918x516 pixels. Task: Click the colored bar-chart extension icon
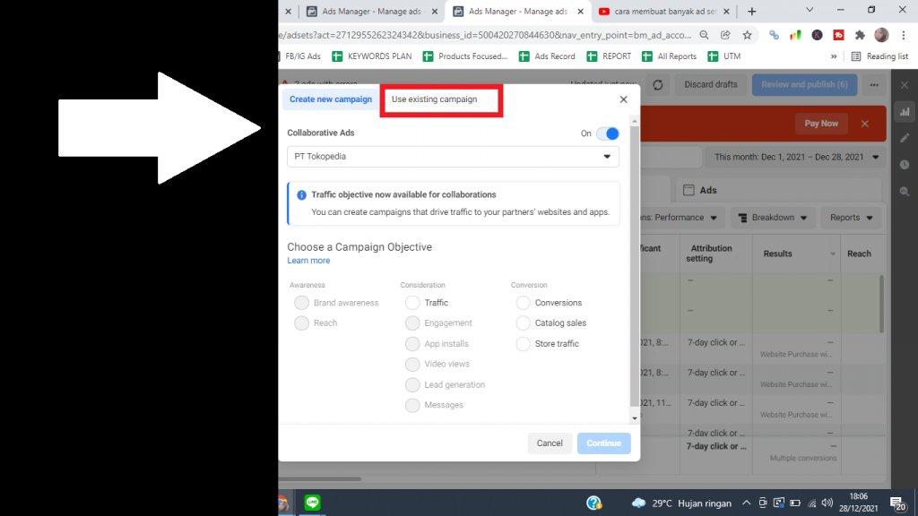pyautogui.click(x=795, y=35)
